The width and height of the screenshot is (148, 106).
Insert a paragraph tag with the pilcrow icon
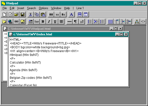tap(75, 22)
